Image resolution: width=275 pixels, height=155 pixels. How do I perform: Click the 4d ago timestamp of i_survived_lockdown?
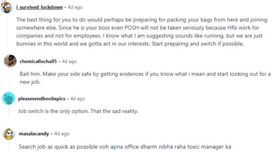tap(75, 7)
